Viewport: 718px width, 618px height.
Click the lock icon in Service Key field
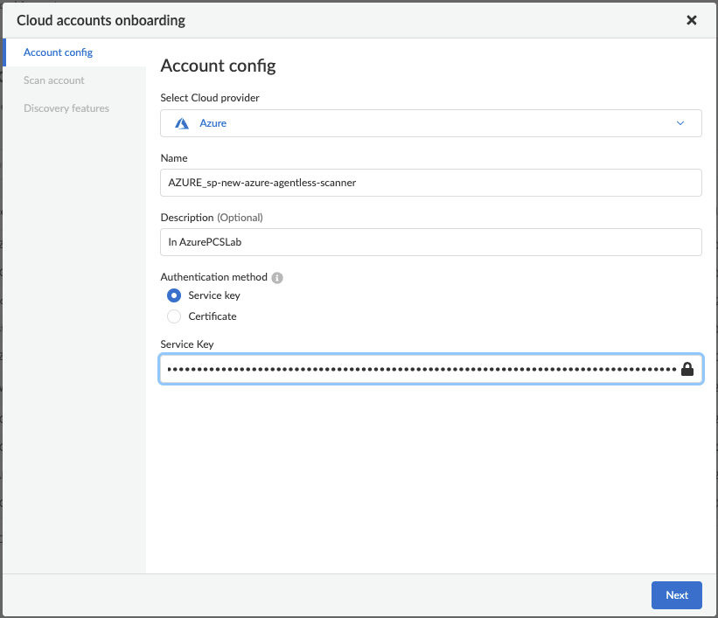coord(687,369)
